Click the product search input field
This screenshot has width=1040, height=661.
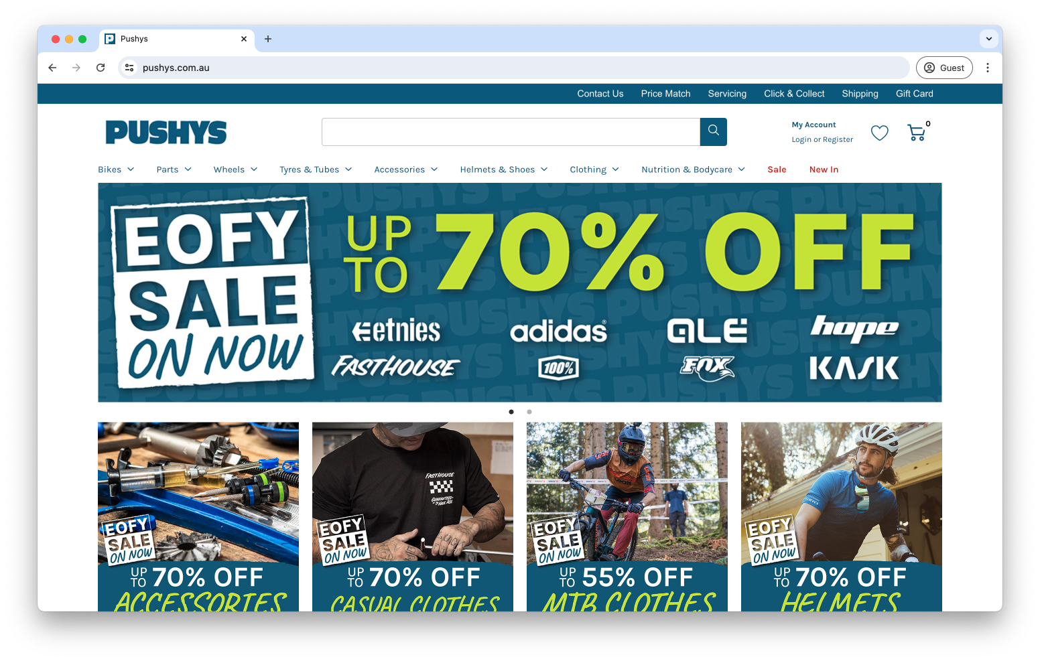point(511,132)
